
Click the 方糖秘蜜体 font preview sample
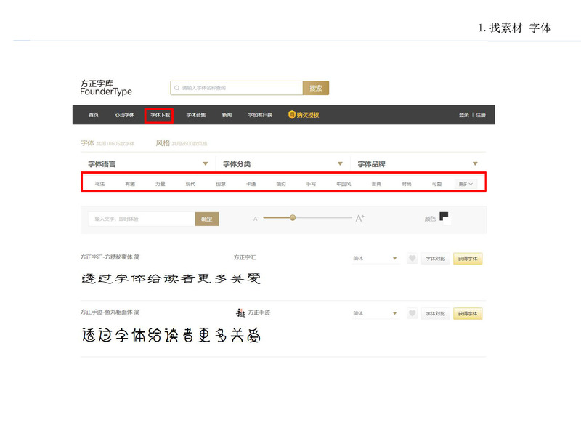tap(171, 279)
